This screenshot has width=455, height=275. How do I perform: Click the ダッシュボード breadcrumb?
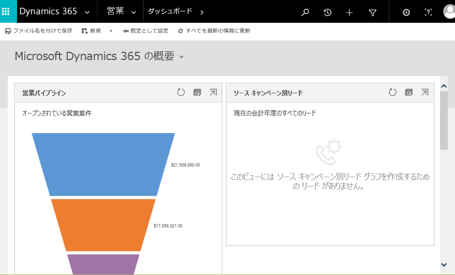[x=170, y=11]
